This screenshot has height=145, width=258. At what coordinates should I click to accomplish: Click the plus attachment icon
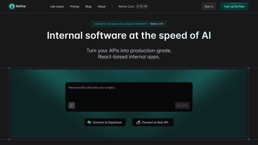tap(72, 105)
